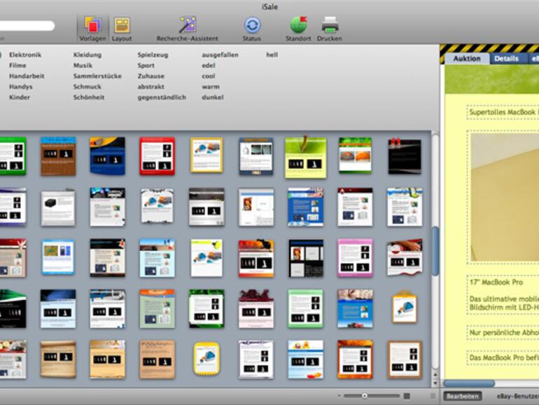The width and height of the screenshot is (539, 405).
Task: Open the Details tab
Action: [x=506, y=59]
